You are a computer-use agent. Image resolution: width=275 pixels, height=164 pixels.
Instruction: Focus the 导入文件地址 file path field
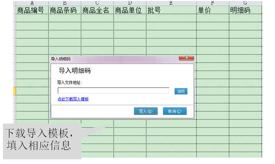(113, 91)
